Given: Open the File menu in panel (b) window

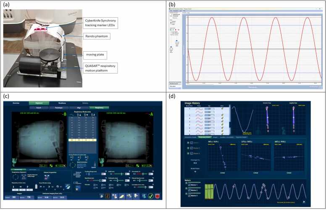Looking at the screenshot, I should tap(171, 11).
